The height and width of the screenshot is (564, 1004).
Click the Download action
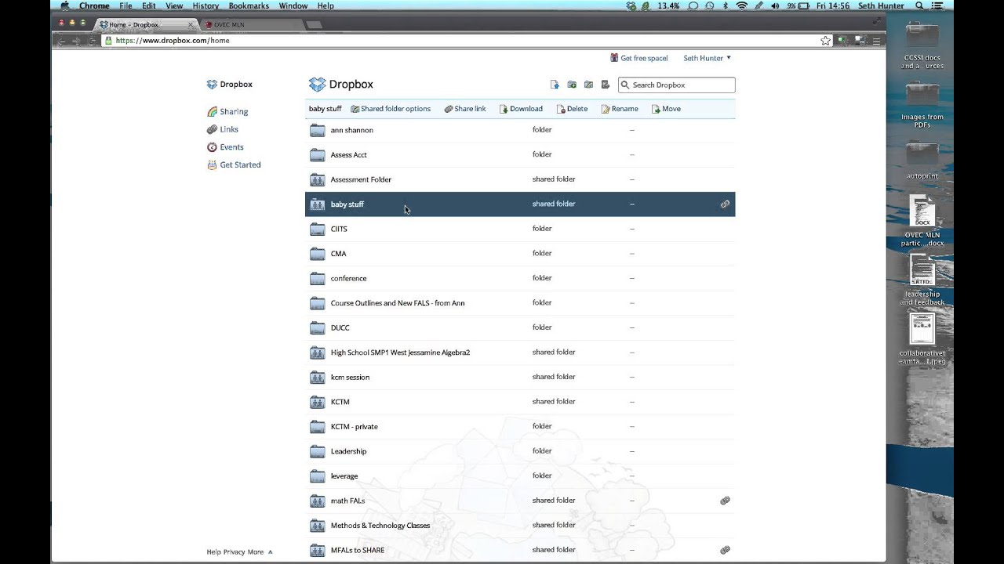(x=521, y=109)
